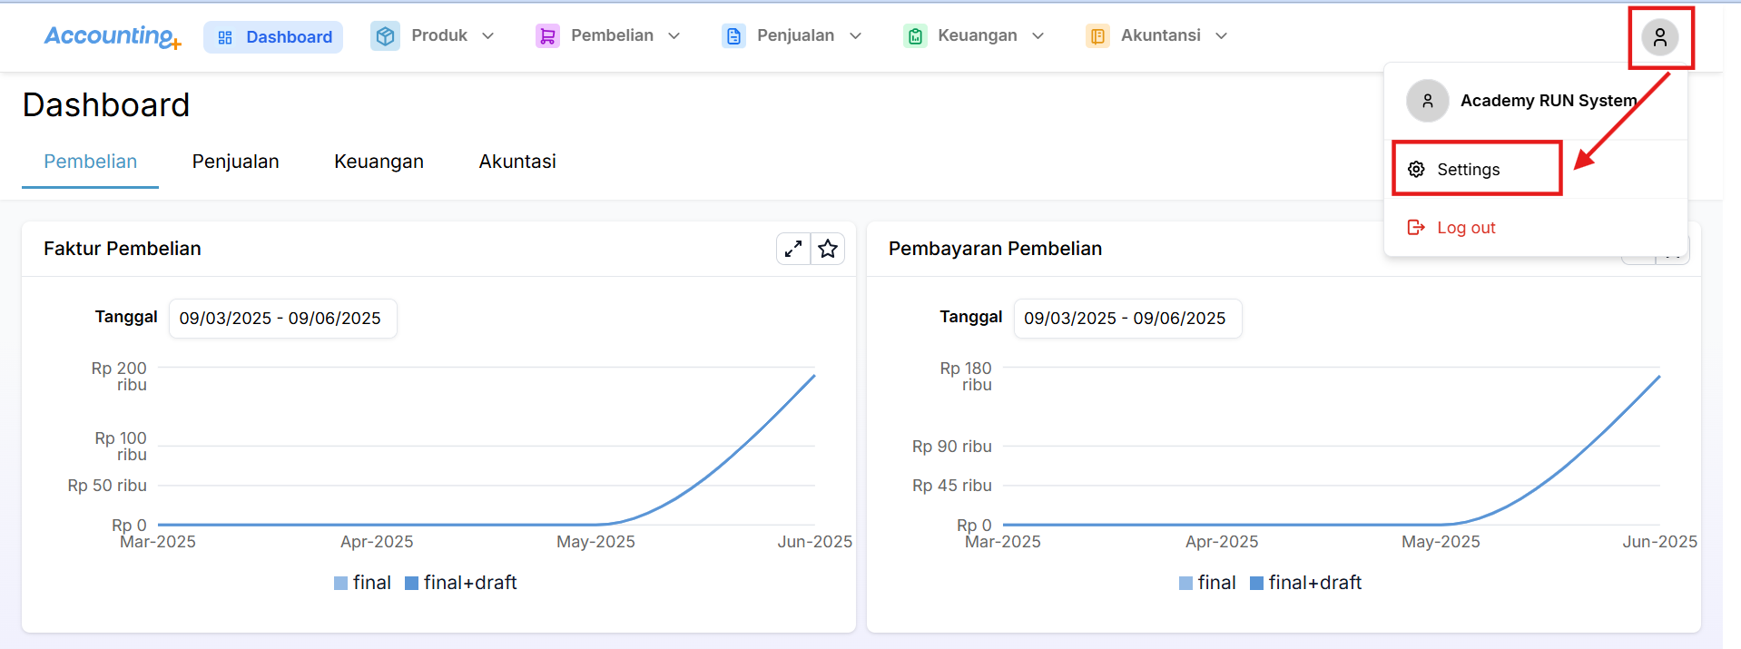Click the Settings gear icon
1741x649 pixels.
tap(1416, 169)
